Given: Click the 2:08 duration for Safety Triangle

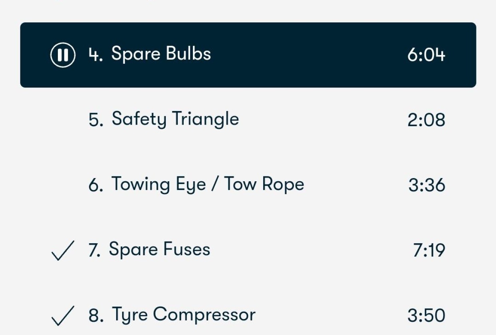Looking at the screenshot, I should tap(426, 120).
